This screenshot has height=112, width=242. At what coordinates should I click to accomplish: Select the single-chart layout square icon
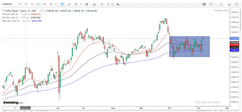(211, 4)
